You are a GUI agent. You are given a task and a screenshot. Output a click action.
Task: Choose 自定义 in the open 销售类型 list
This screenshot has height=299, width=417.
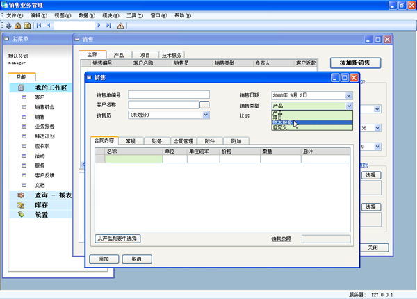pos(279,128)
